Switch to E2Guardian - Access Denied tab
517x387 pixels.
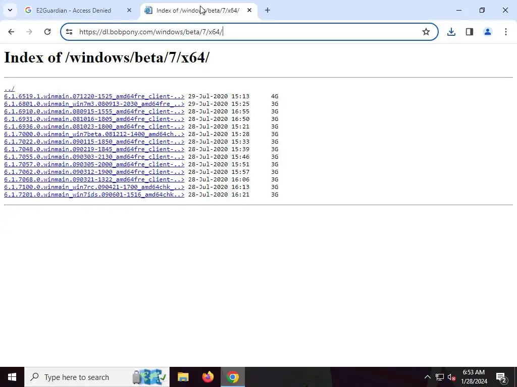78,11
